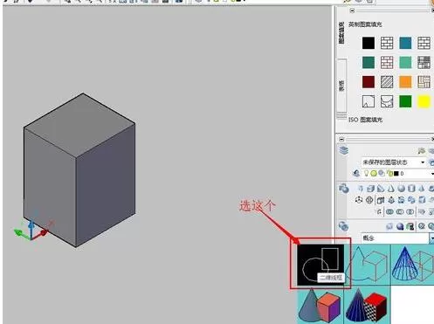Choose the blue 3D wireframe cone thumbnail

tap(412, 265)
